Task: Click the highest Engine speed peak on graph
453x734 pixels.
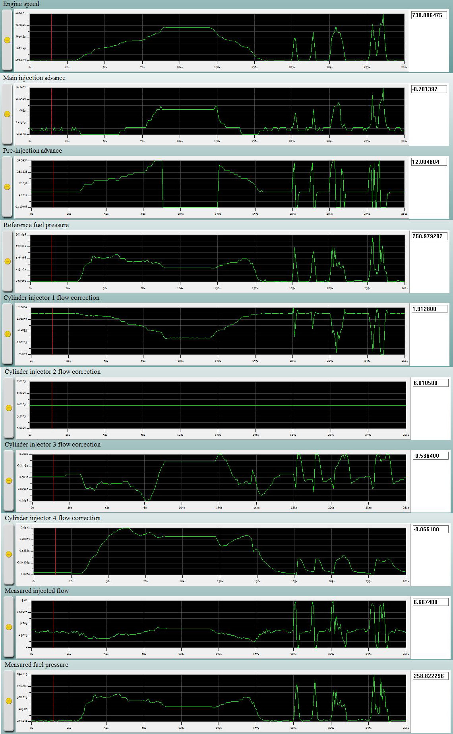Action: click(x=383, y=16)
